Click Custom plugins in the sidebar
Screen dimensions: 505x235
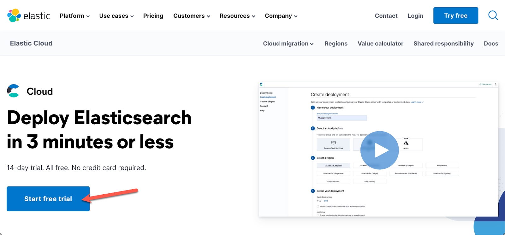coord(267,102)
